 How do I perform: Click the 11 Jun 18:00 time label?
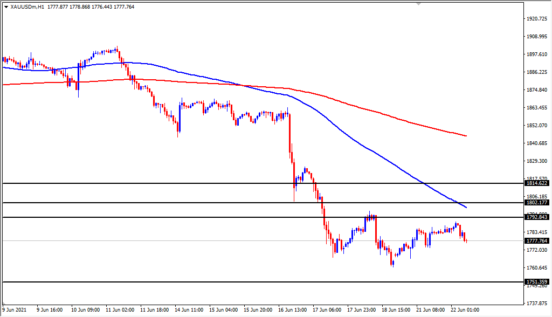tap(154, 310)
